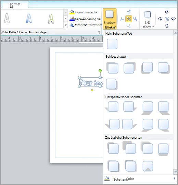The image size is (178, 185).
Task: Open the styles group dialog launcher
Action: 99,32
